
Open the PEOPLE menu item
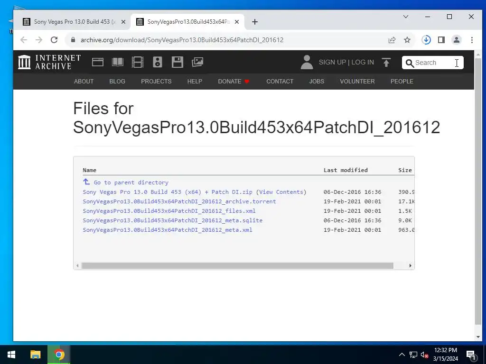tap(402, 82)
